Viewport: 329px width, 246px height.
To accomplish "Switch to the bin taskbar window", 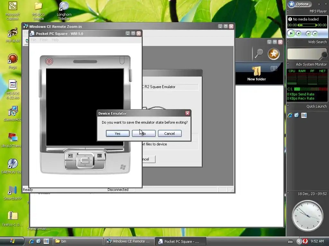I will 77,241.
